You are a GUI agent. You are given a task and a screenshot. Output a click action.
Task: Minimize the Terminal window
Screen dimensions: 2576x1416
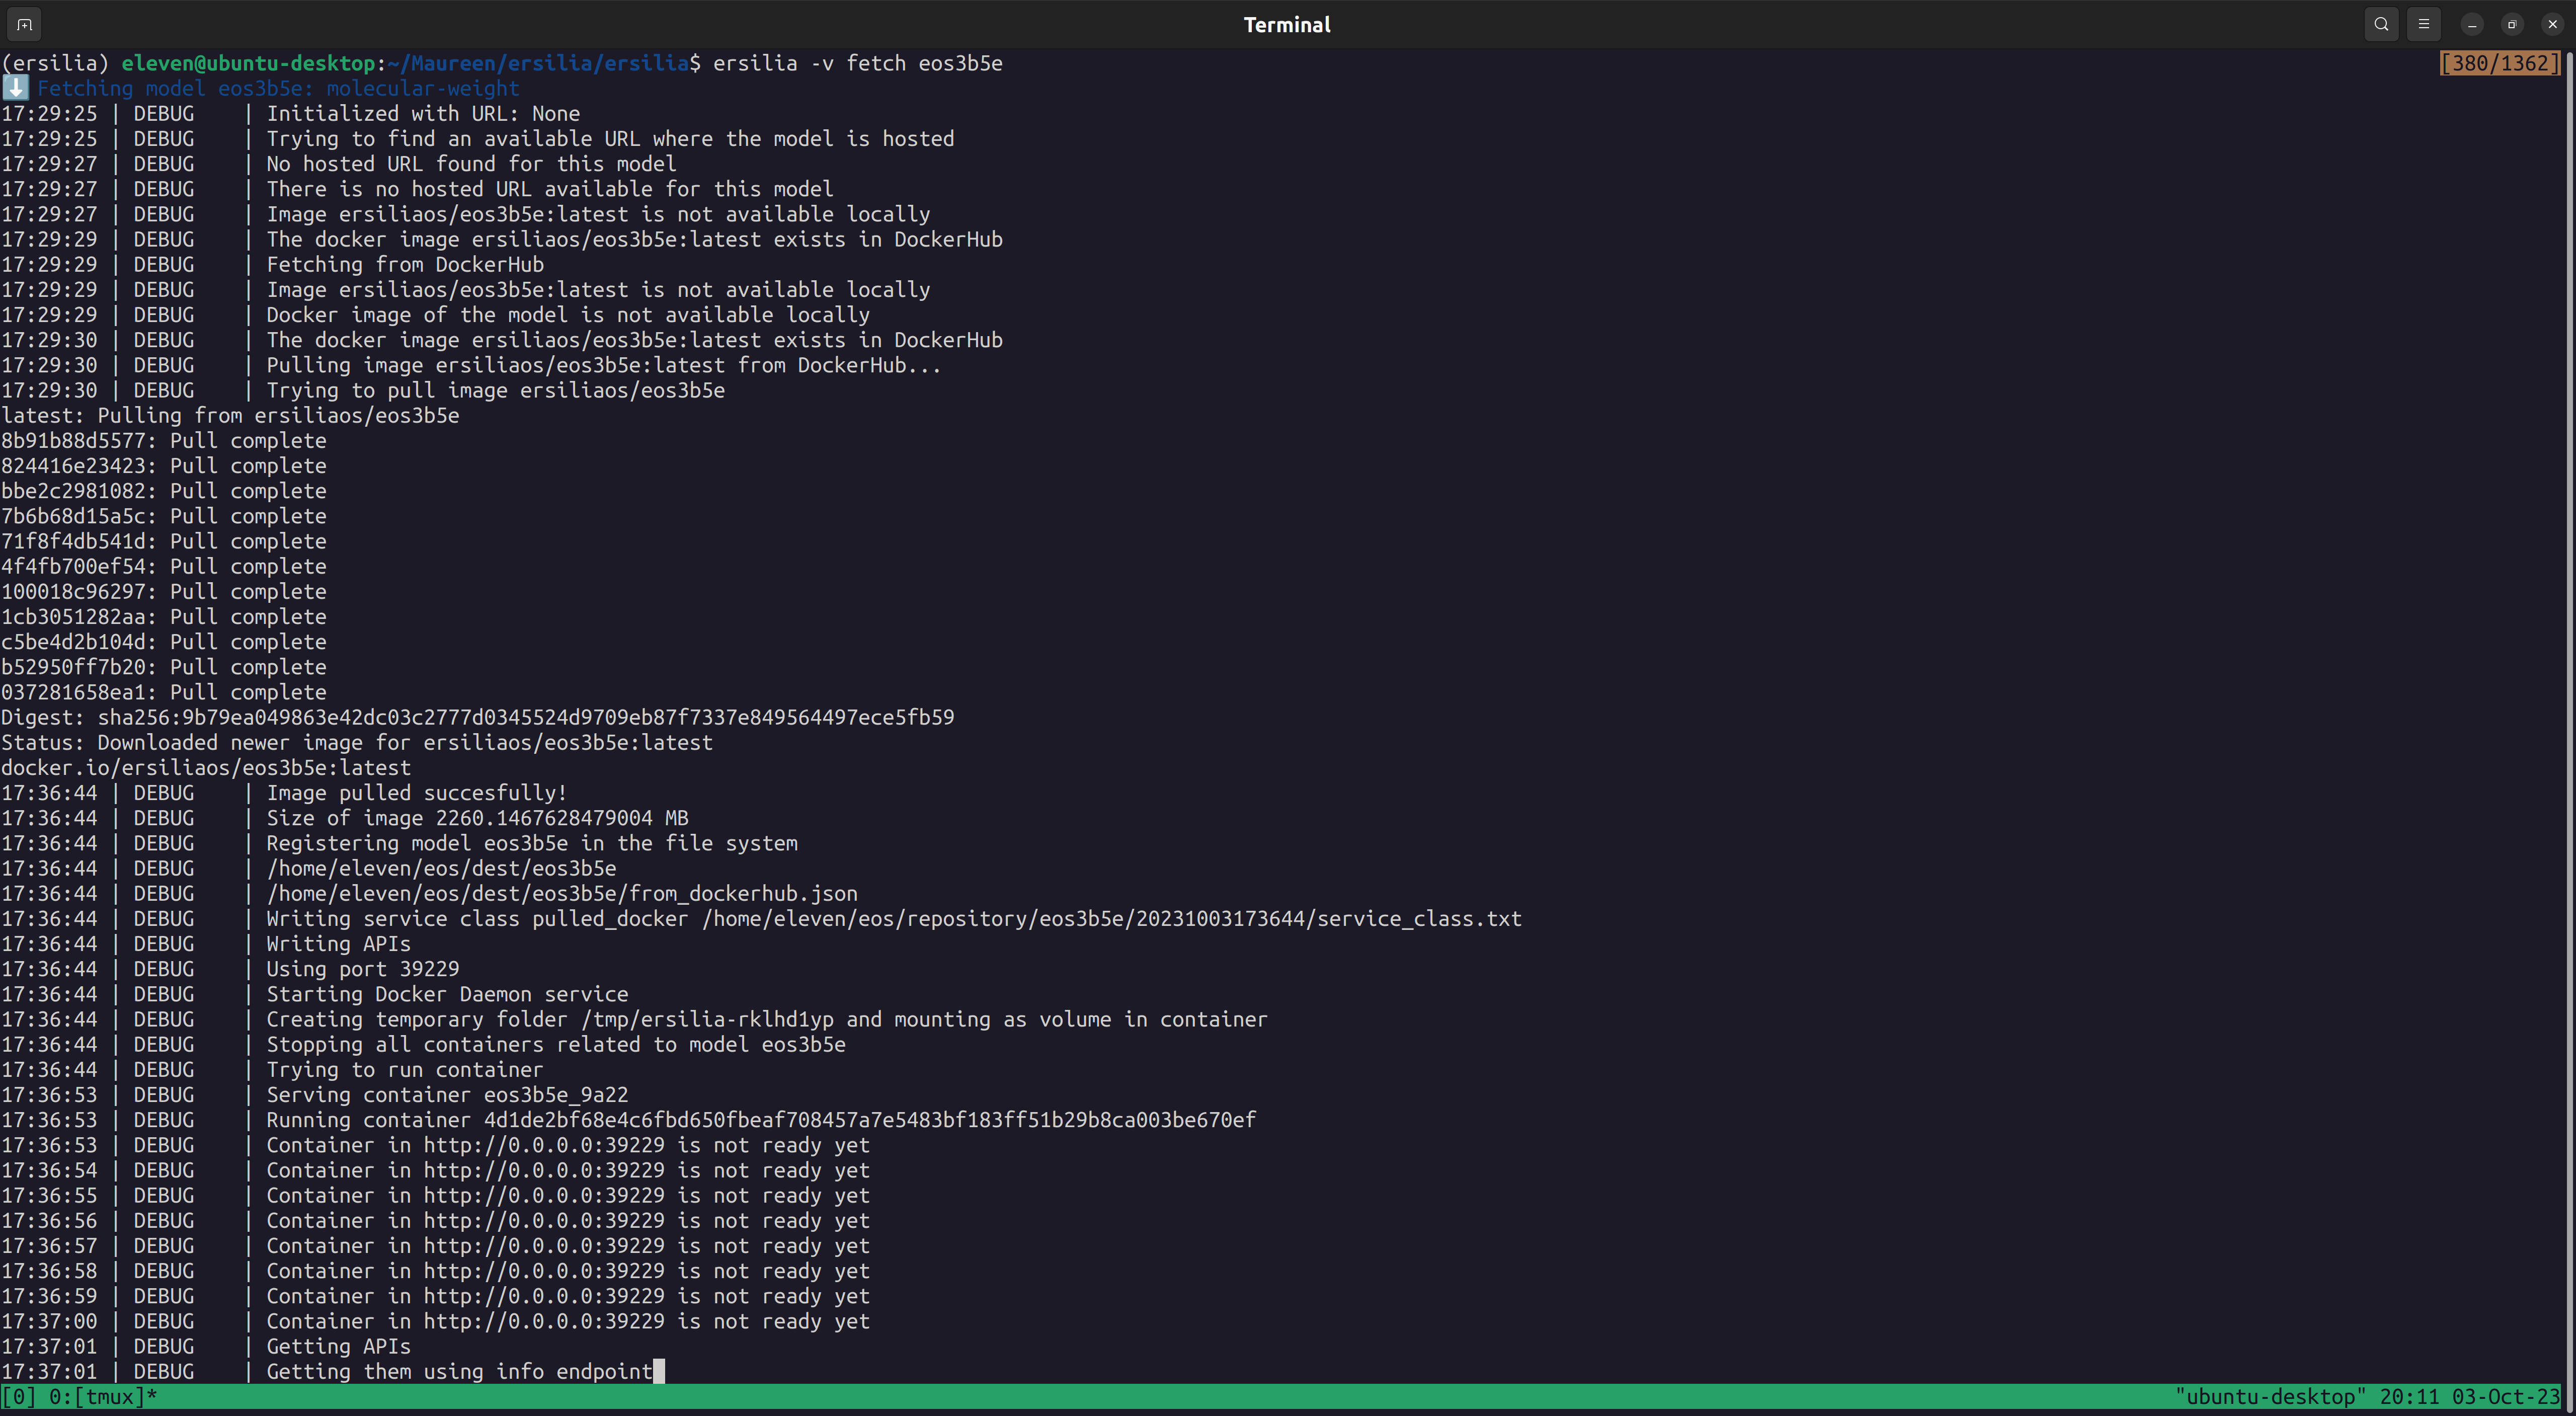coord(2471,24)
